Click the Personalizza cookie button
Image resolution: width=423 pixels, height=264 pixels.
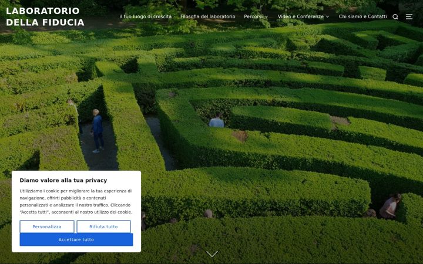click(x=47, y=226)
